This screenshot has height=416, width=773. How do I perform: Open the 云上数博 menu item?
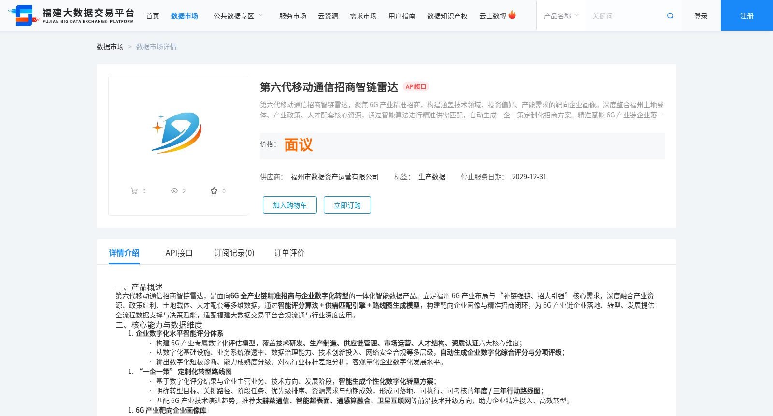coord(493,16)
